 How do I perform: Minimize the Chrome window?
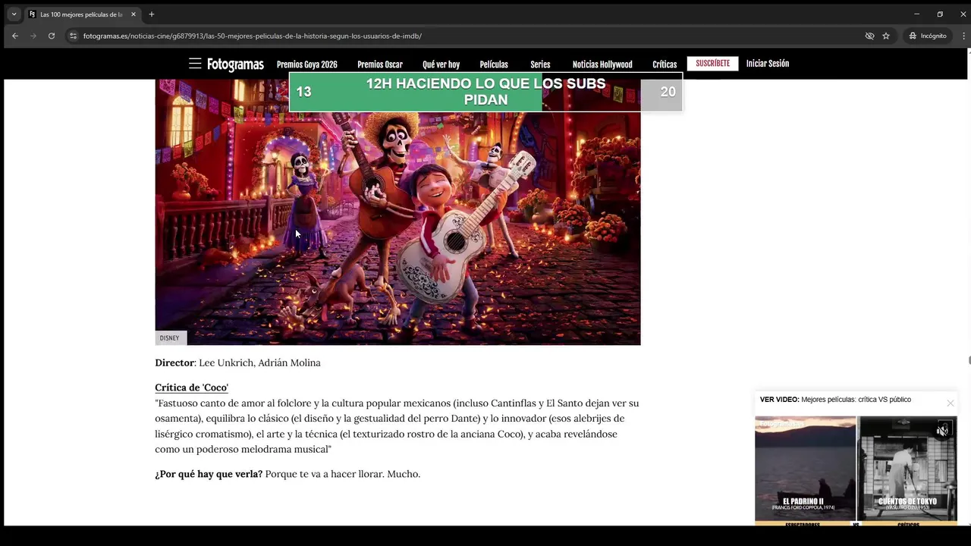(x=916, y=14)
